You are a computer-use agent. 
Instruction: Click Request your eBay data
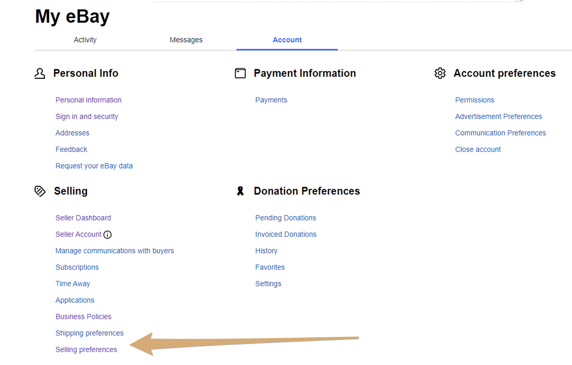(94, 166)
